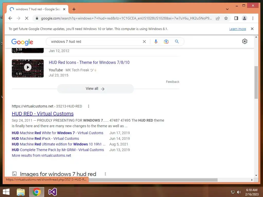The image size is (263, 197).
Task: Click the horizontal scrollbar thumb
Action: click(153, 180)
